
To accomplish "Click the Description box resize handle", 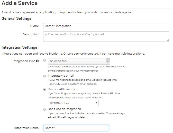I will 168,40.
